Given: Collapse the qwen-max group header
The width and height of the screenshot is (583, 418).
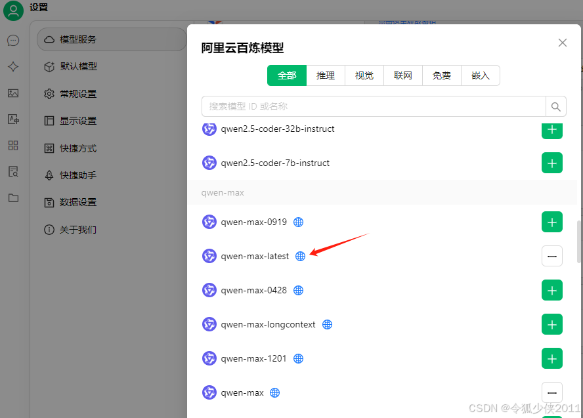Looking at the screenshot, I should tap(382, 192).
